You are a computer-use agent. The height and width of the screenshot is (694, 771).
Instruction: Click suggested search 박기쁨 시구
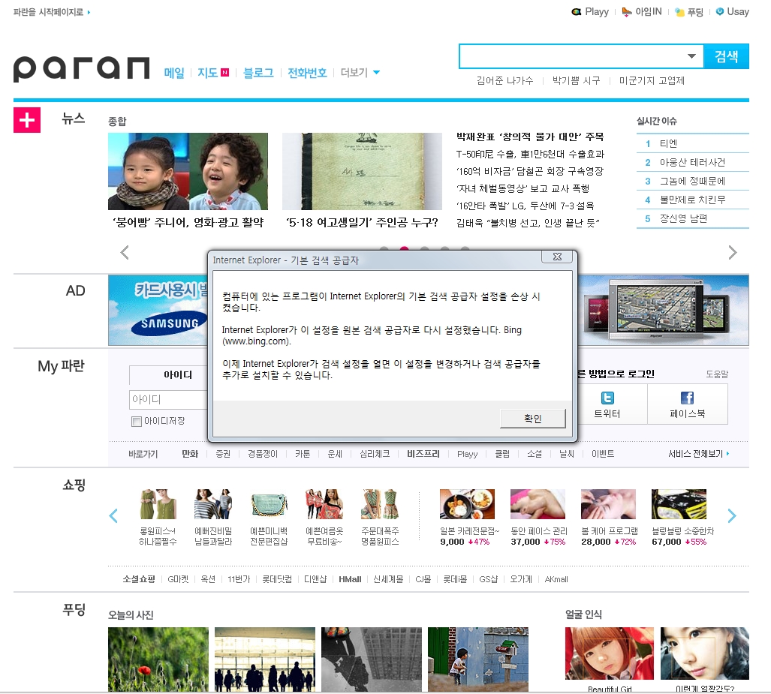click(x=577, y=80)
